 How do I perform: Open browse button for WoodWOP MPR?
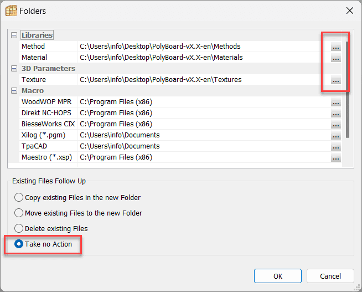336,102
